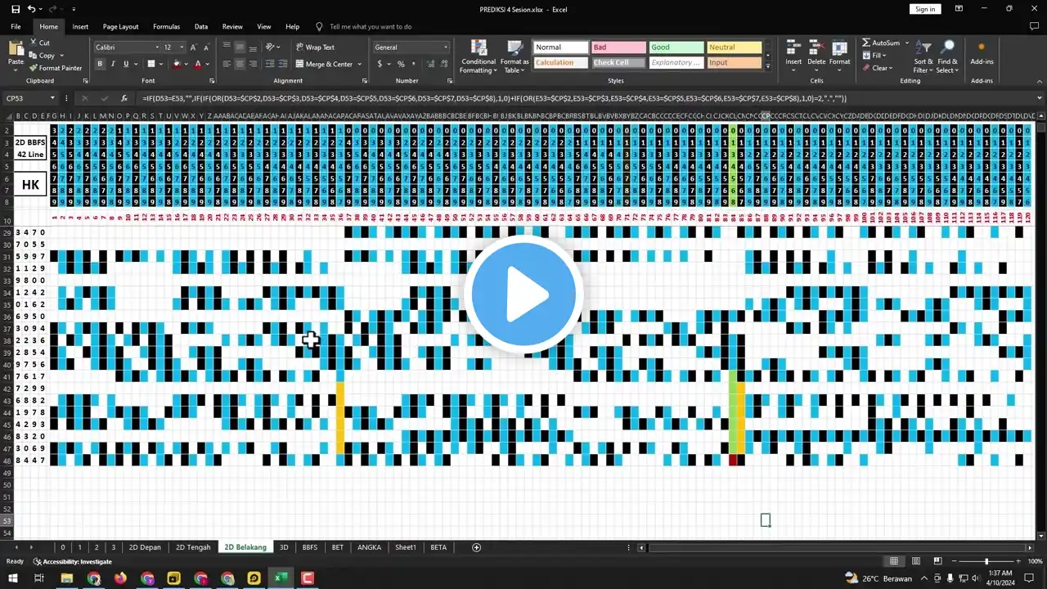1047x589 pixels.
Task: Save the workbook from the Quick Access Toolbar
Action: pos(14,9)
